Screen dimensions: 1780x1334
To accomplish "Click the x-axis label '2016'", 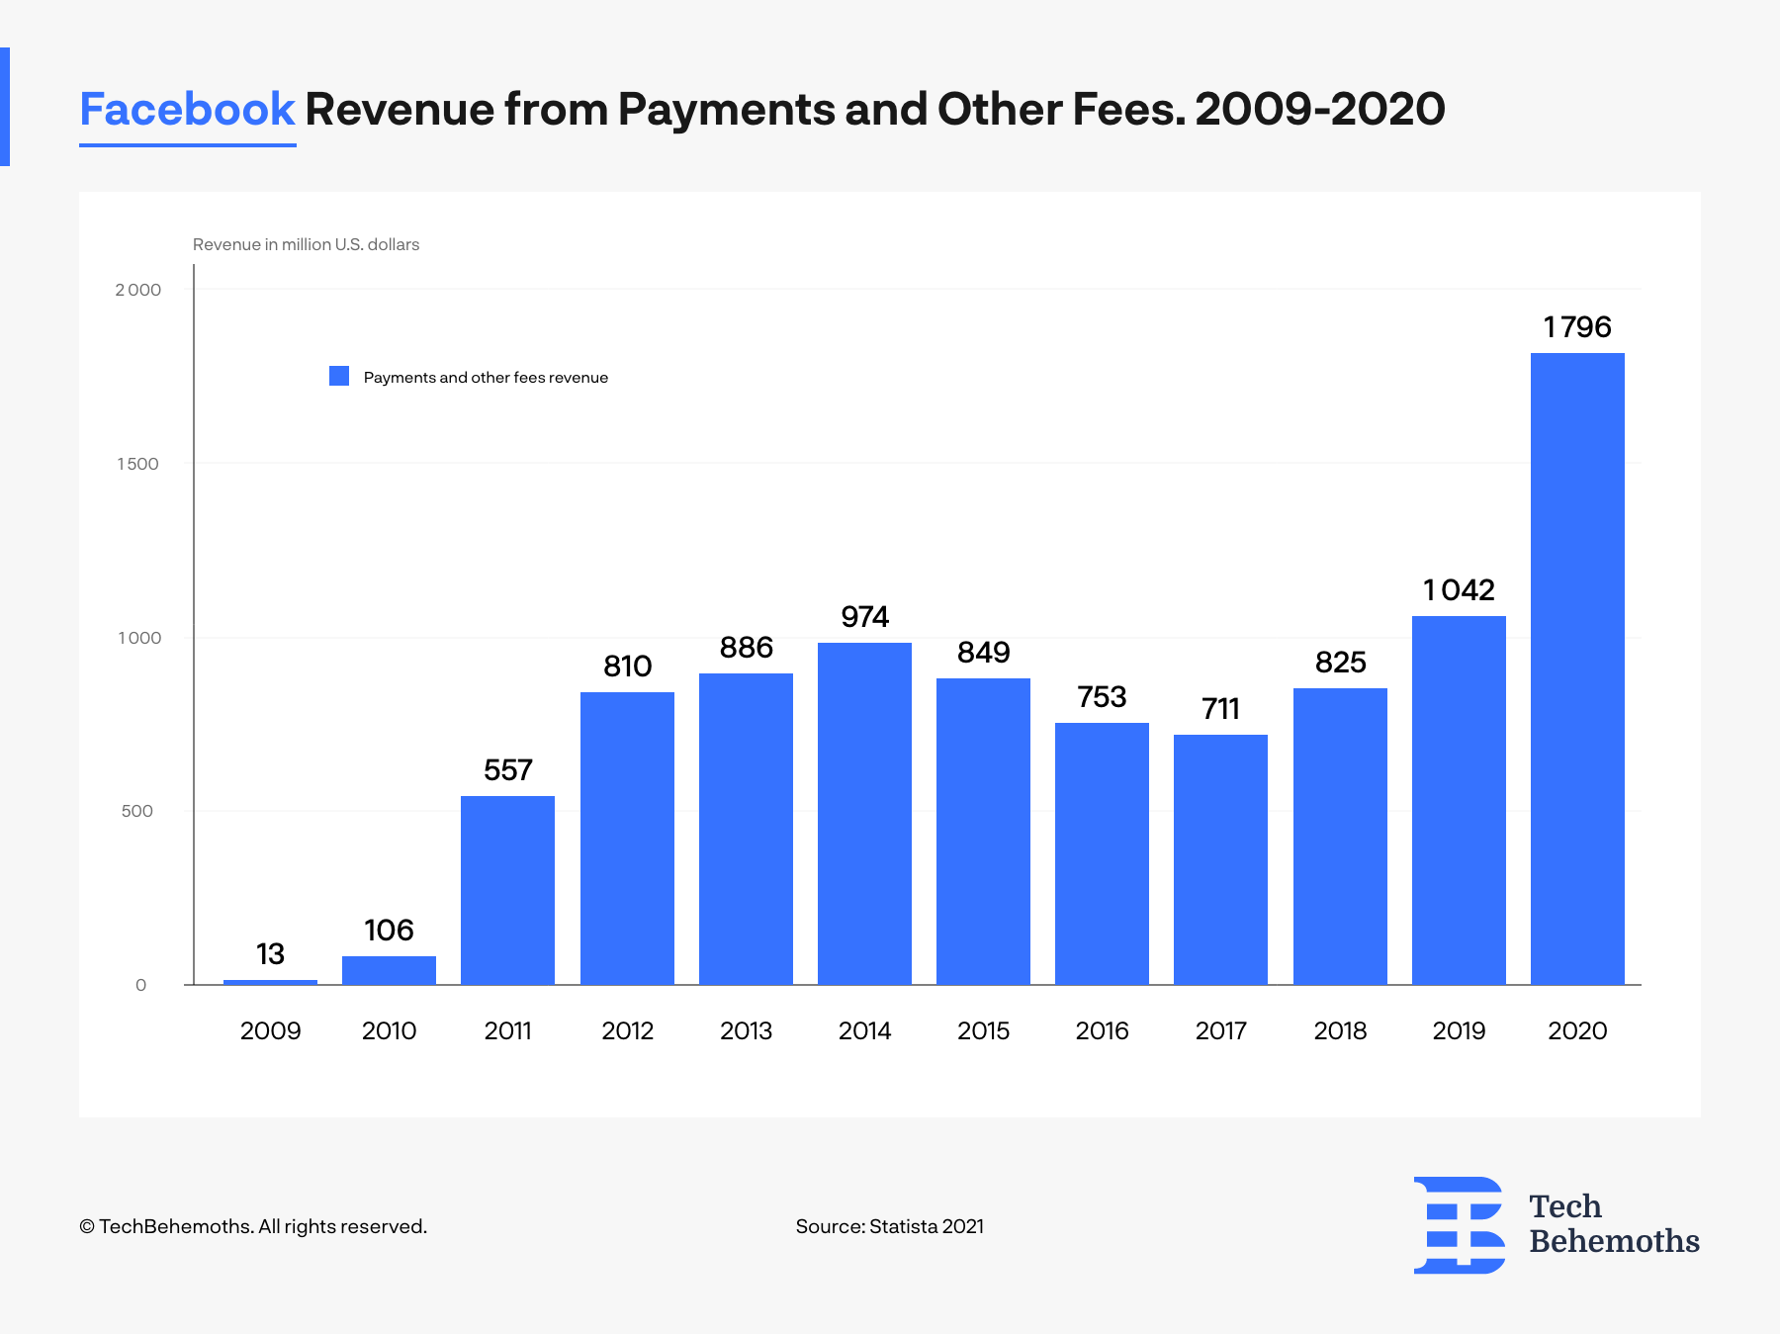I will pyautogui.click(x=1102, y=1031).
